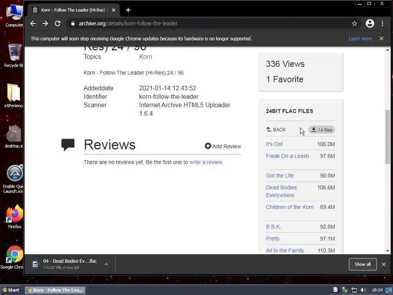Go back using Chrome's back arrow

33,23
